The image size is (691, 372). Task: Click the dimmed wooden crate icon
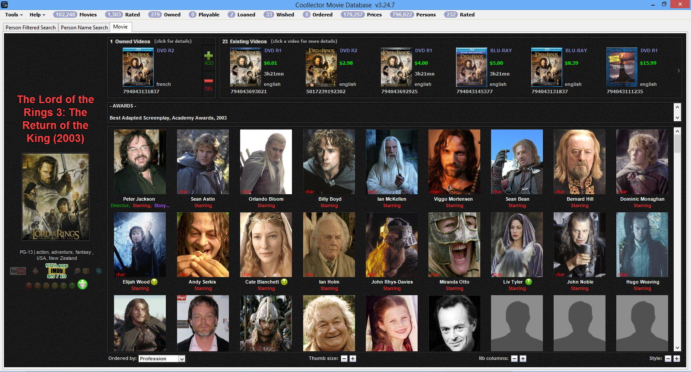(x=86, y=271)
